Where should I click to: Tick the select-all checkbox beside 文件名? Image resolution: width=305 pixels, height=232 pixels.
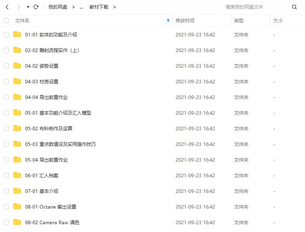pos(6,20)
